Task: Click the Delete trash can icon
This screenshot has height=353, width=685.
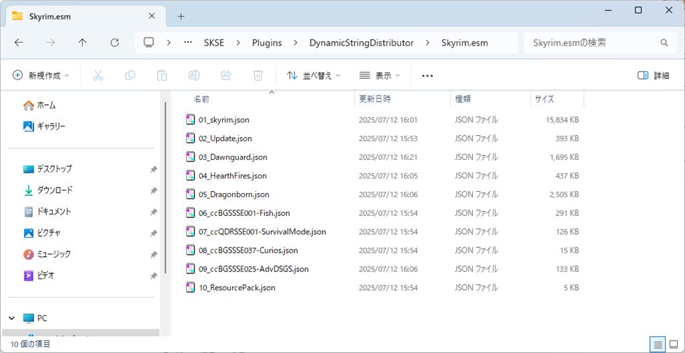Action: point(258,76)
